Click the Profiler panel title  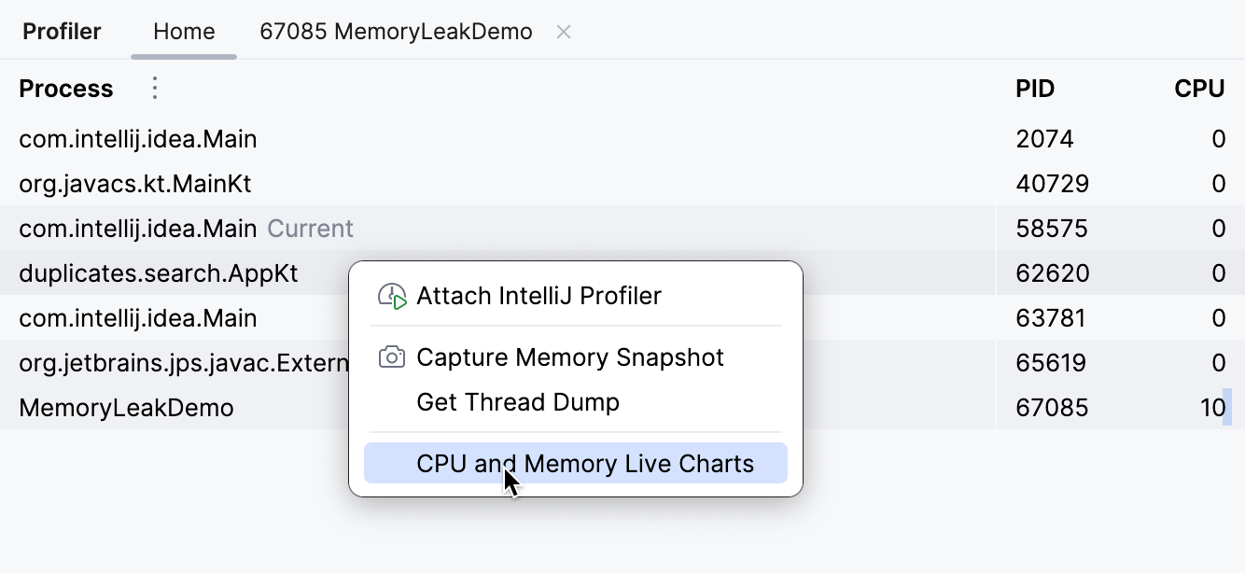click(62, 31)
